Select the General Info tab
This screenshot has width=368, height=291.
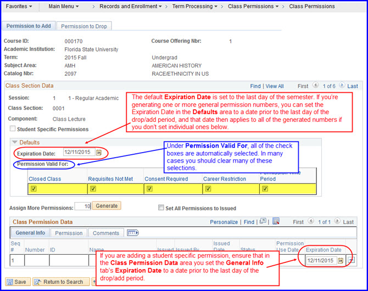pyautogui.click(x=30, y=233)
